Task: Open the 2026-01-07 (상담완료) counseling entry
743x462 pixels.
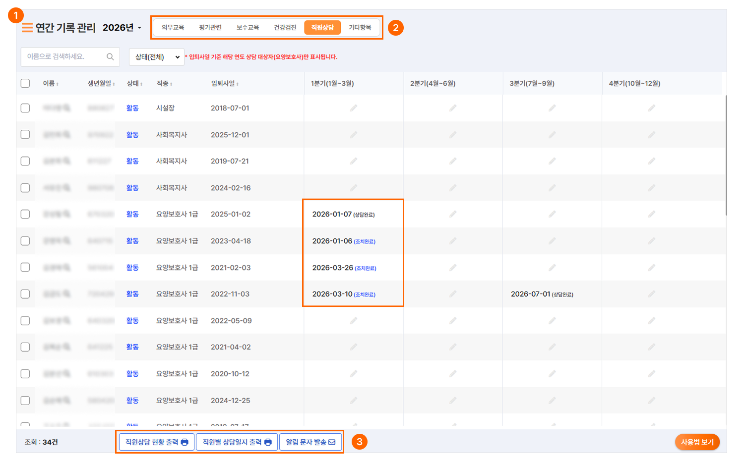Action: (x=343, y=214)
